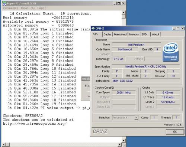Click 'Real memory =266121216' line
The width and height of the screenshot is (186, 147).
[x=38, y=17]
